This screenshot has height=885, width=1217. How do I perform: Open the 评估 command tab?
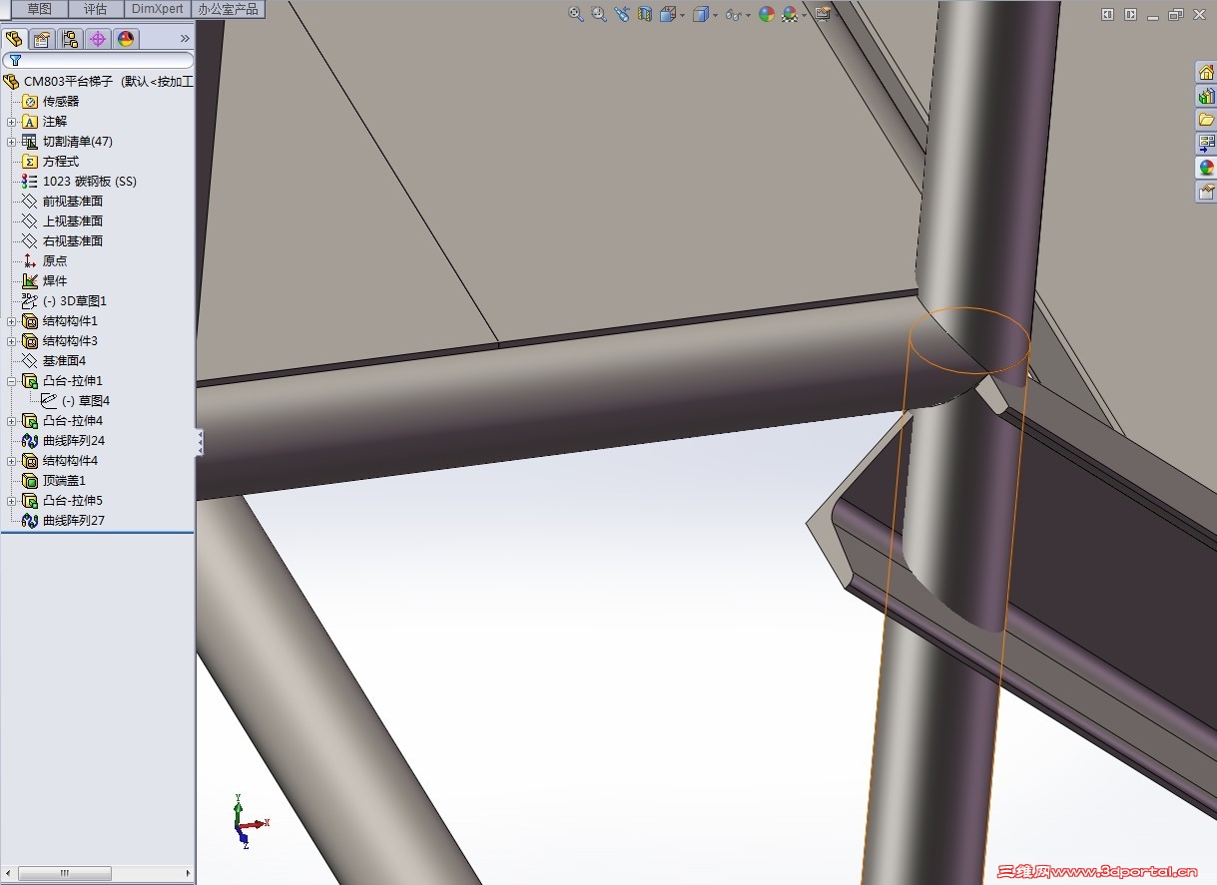click(96, 9)
